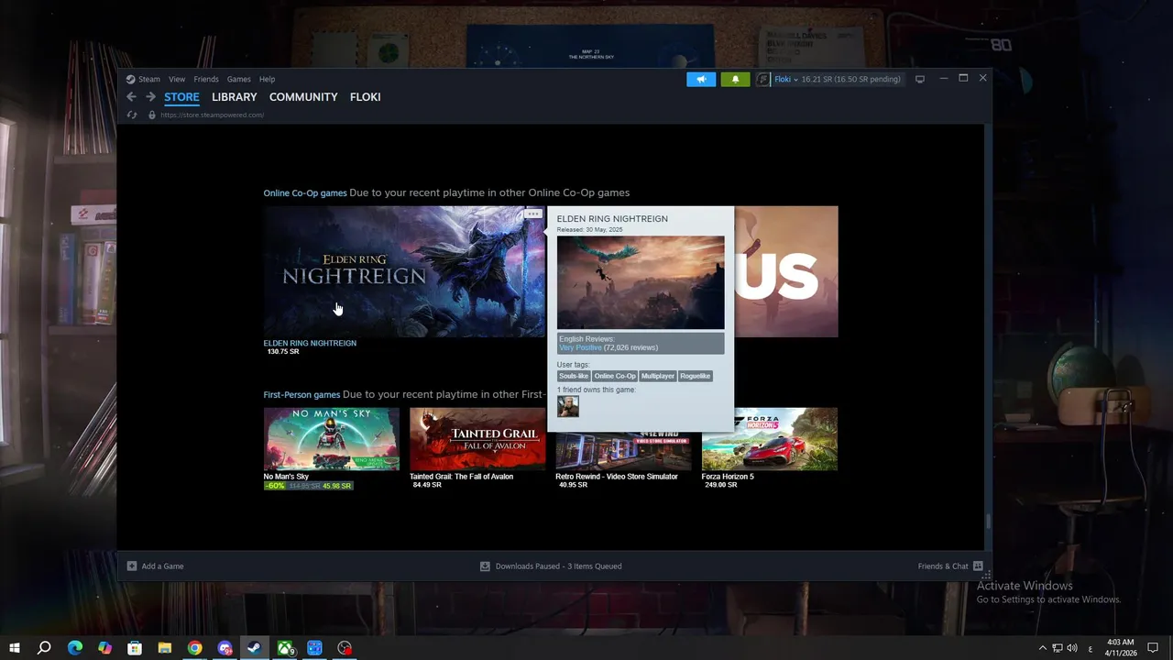Open the options ellipsis on Nightreign capsule

click(532, 214)
